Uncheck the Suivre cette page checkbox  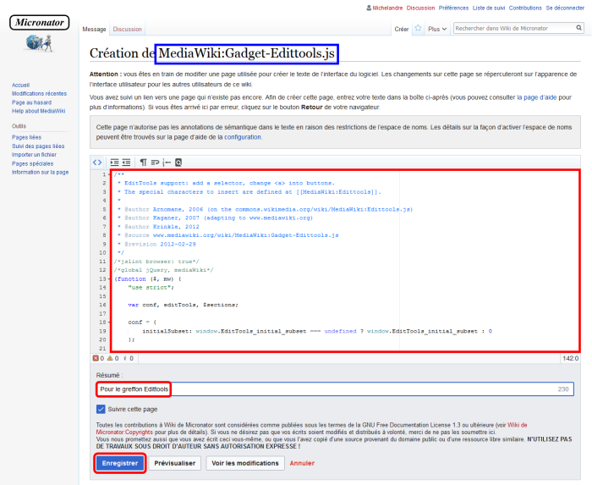pyautogui.click(x=101, y=409)
